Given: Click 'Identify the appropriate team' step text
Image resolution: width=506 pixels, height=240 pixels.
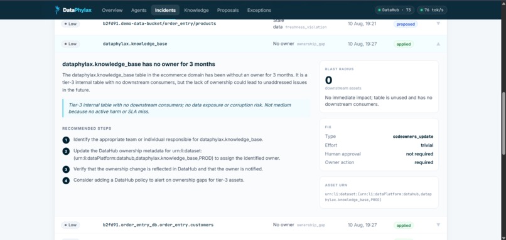Looking at the screenshot, I should [168, 140].
